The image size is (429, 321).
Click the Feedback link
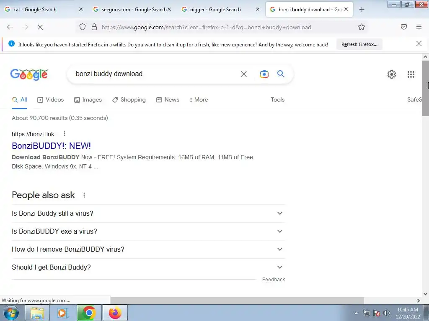point(274,280)
